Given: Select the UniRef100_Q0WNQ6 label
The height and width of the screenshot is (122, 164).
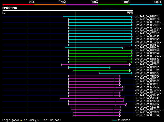Looking at the screenshot, I should pyautogui.click(x=147, y=67).
